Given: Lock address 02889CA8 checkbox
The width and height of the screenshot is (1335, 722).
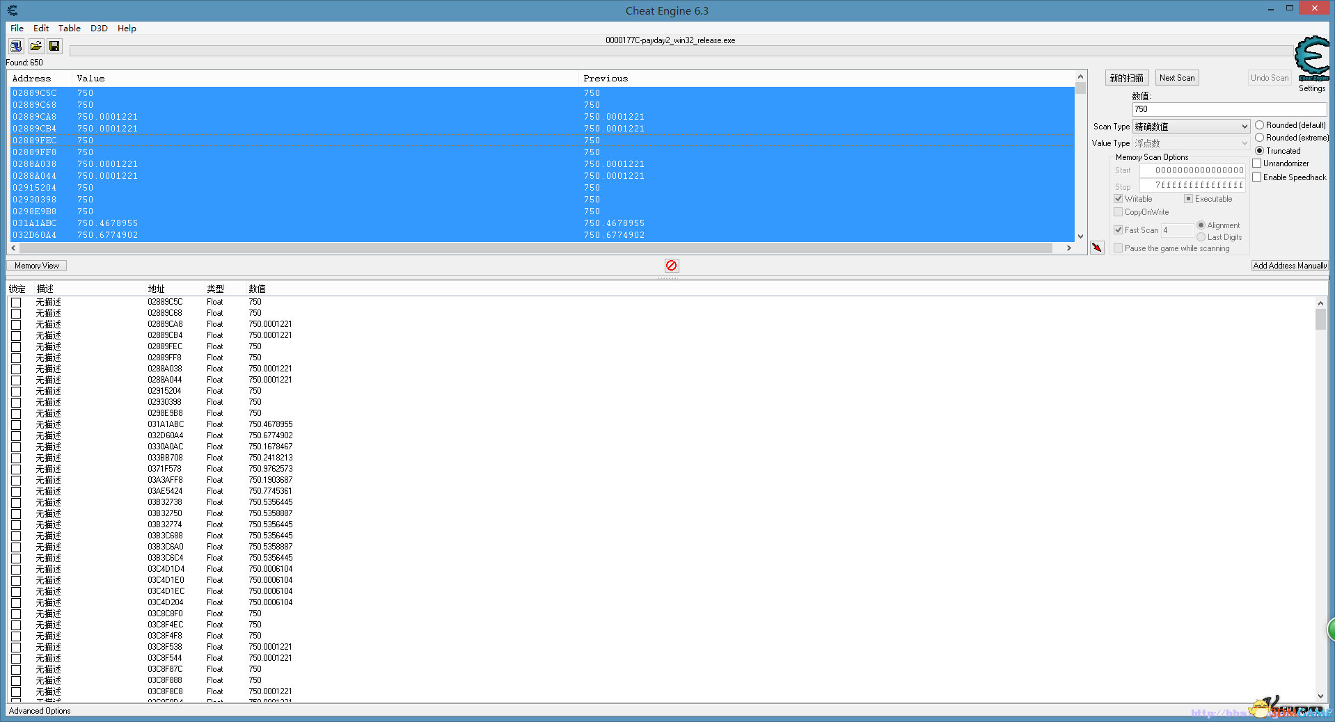Looking at the screenshot, I should coord(16,325).
